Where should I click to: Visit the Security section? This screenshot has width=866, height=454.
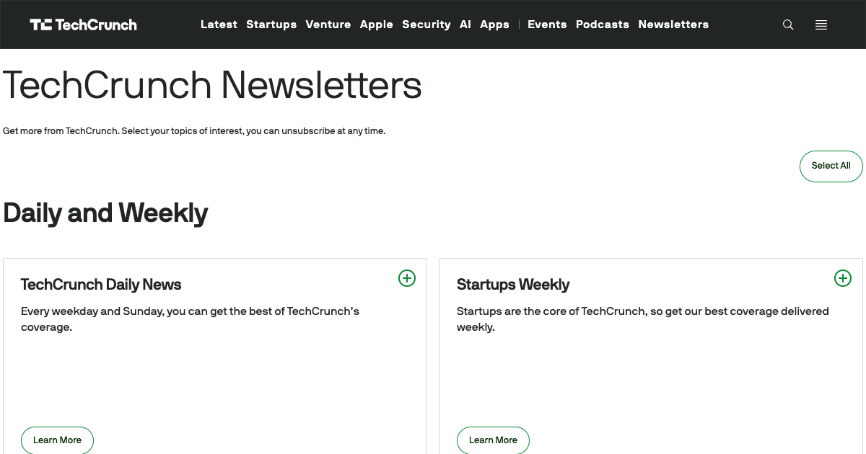(x=427, y=25)
